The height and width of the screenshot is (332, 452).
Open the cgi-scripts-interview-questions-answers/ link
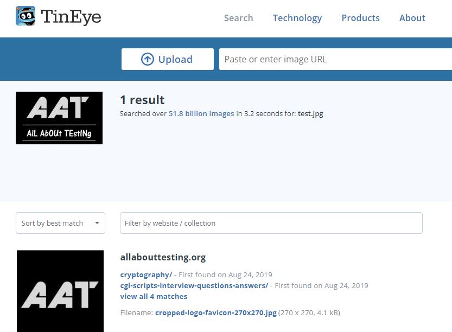click(x=193, y=285)
